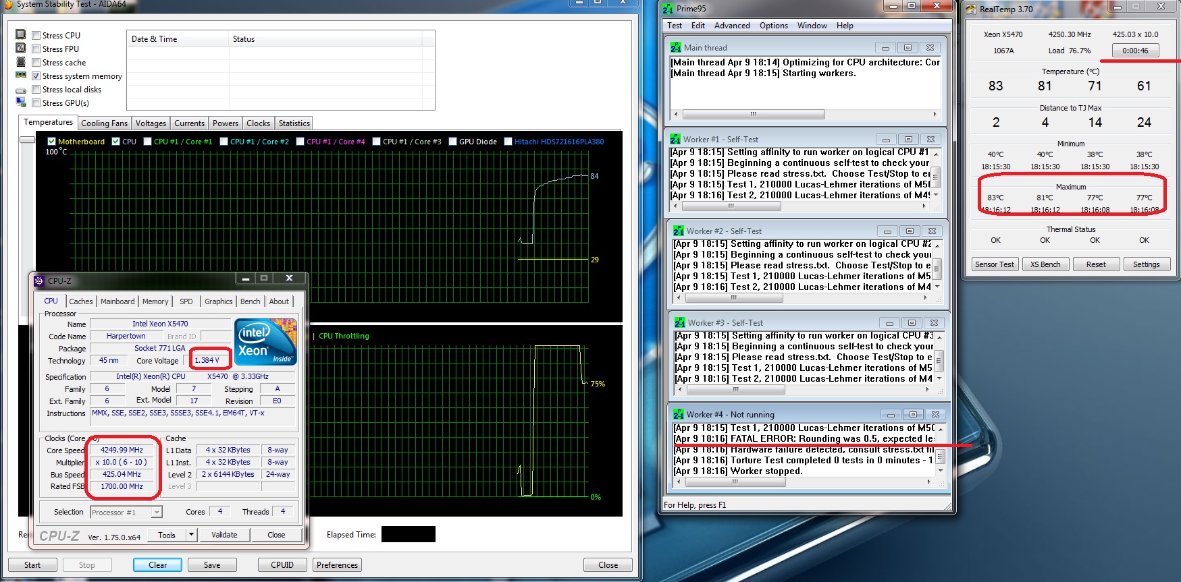Click the monitor icon beside Stress GPU(s)
The height and width of the screenshot is (582, 1181).
click(20, 102)
